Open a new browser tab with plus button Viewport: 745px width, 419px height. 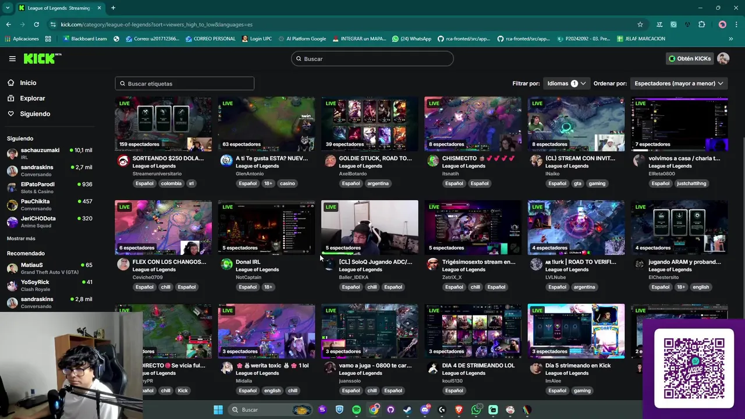pyautogui.click(x=113, y=8)
